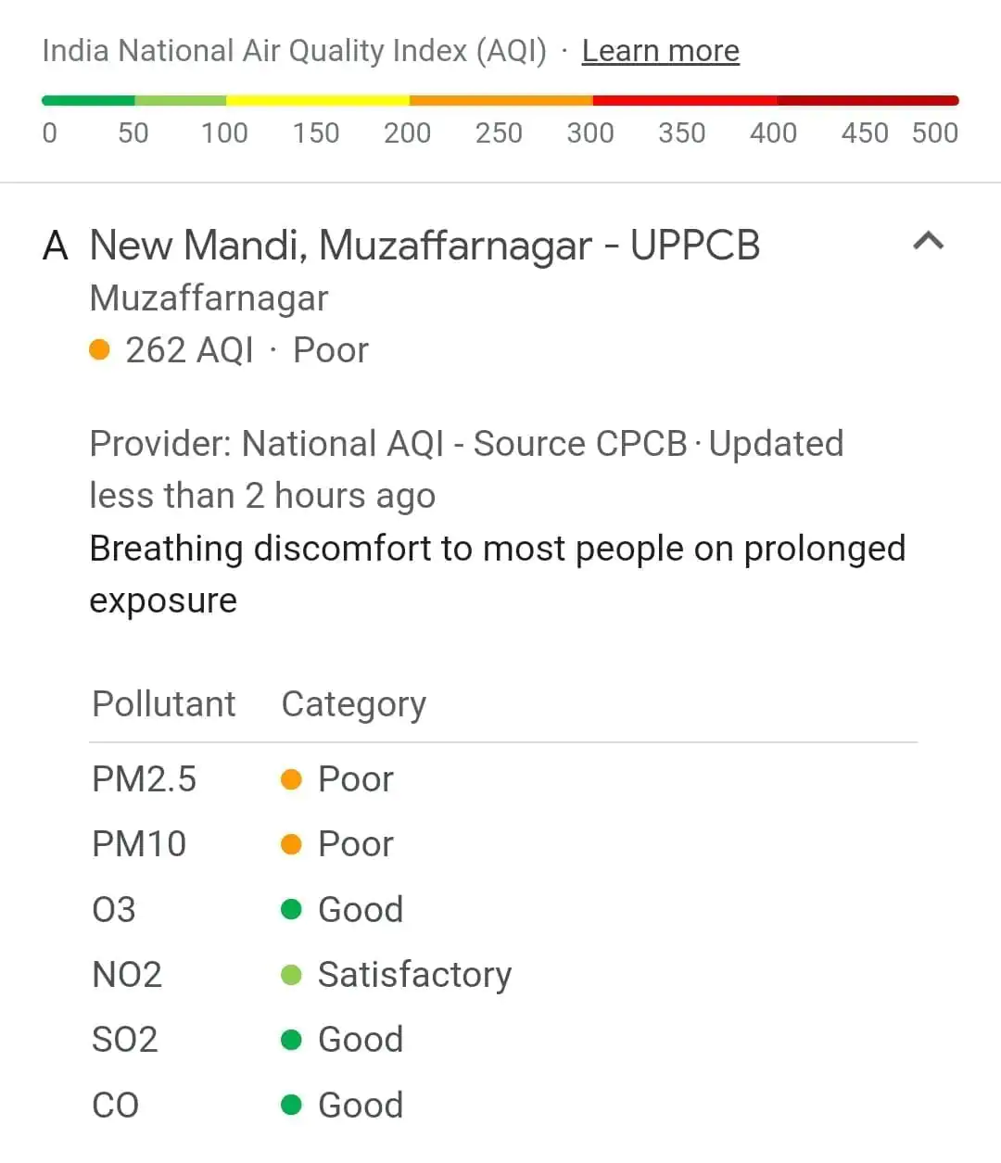Click the green SO2 Good indicator dot
Screen dimensions: 1001x1163
coord(291,1040)
